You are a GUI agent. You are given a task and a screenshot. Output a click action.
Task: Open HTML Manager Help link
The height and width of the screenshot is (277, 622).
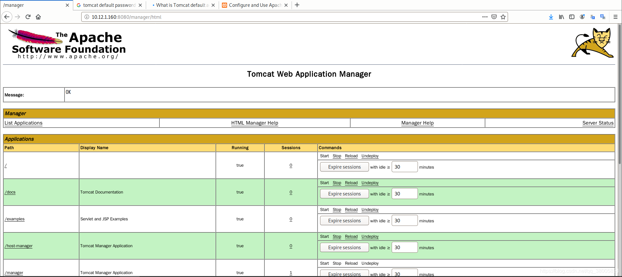[255, 123]
